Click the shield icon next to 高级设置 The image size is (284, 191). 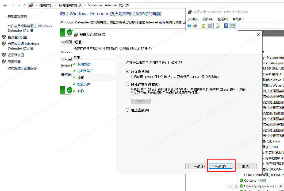4,62
